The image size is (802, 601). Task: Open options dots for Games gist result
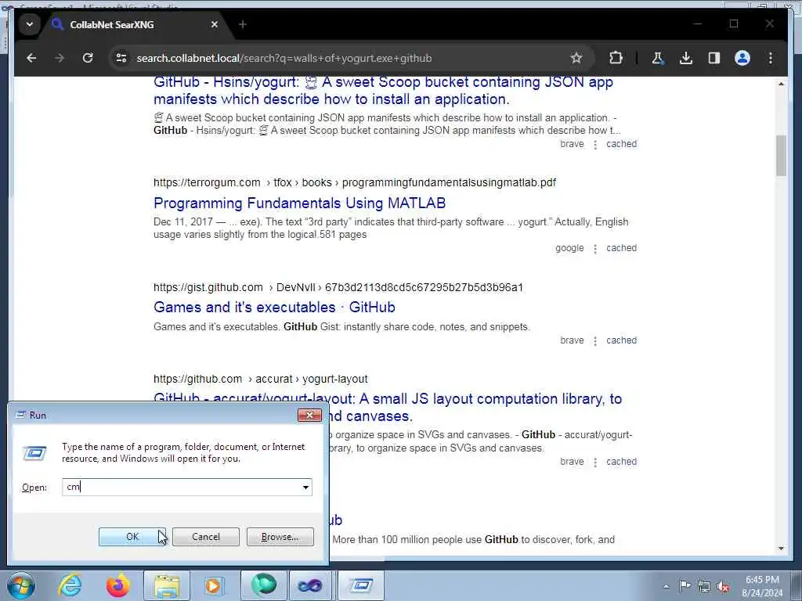[x=595, y=341]
